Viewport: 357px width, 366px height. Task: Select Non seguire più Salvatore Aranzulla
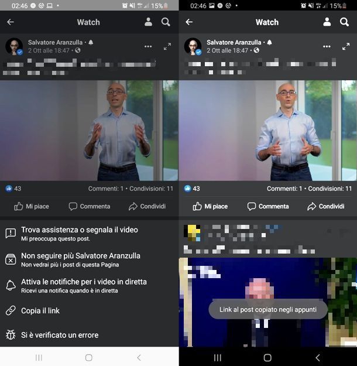tap(89, 259)
